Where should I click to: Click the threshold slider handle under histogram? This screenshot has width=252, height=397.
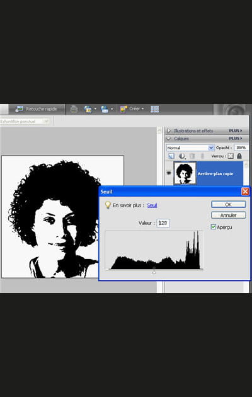pyautogui.click(x=154, y=272)
